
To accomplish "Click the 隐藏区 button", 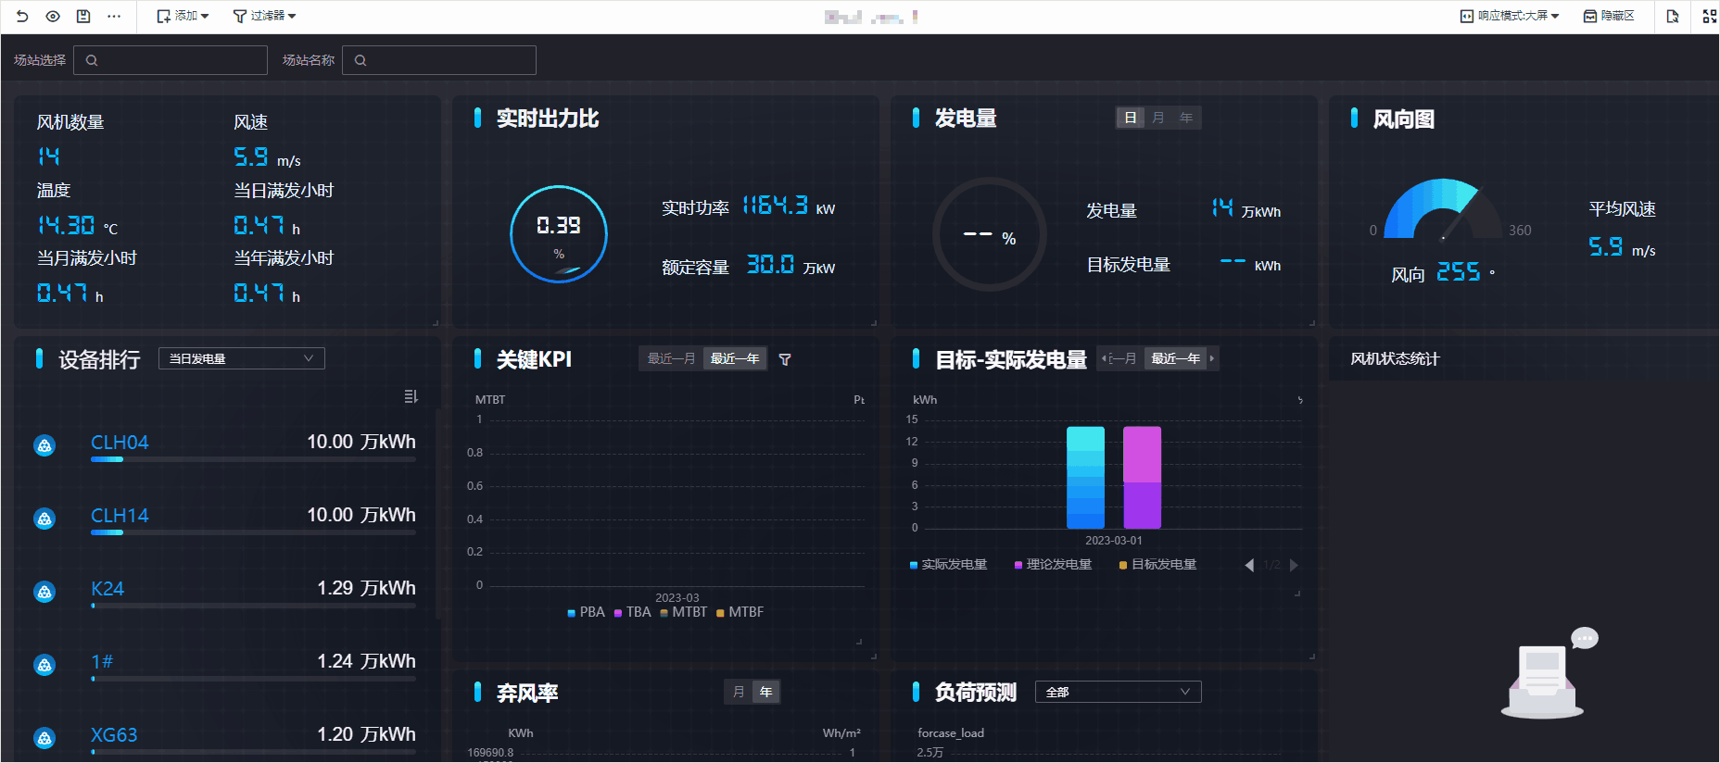I will (1609, 16).
